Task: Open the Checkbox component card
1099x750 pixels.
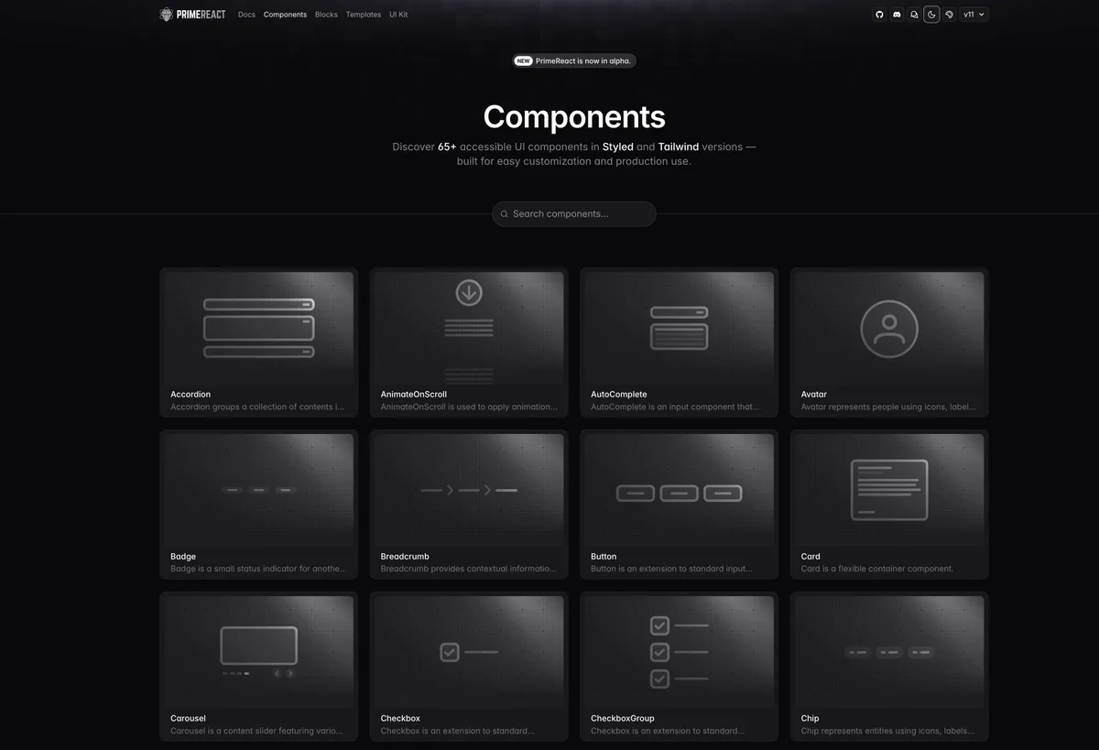Action: tap(469, 667)
